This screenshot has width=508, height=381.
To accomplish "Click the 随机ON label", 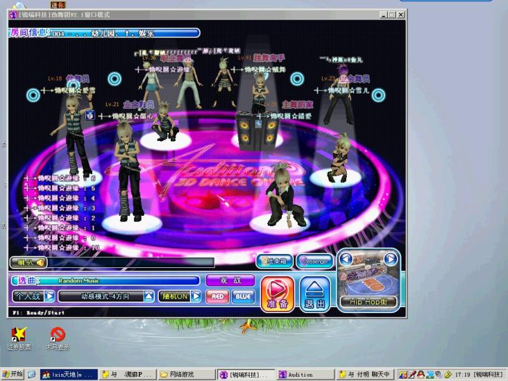I will pos(175,296).
